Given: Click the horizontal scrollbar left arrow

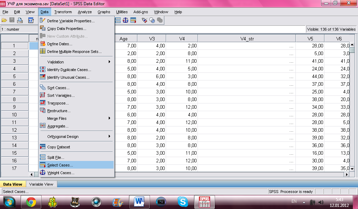Looking at the screenshot, I should click(31, 175).
